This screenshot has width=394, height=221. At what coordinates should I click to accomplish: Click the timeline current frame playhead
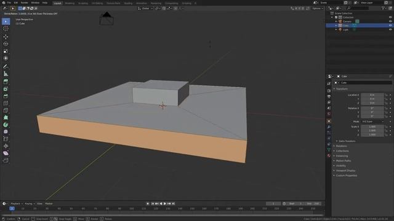[x=12, y=209]
